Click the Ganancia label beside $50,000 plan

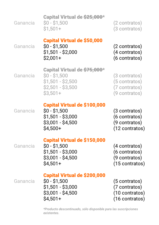(24, 46)
